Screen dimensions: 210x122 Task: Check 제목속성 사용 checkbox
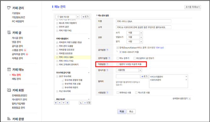118,93
